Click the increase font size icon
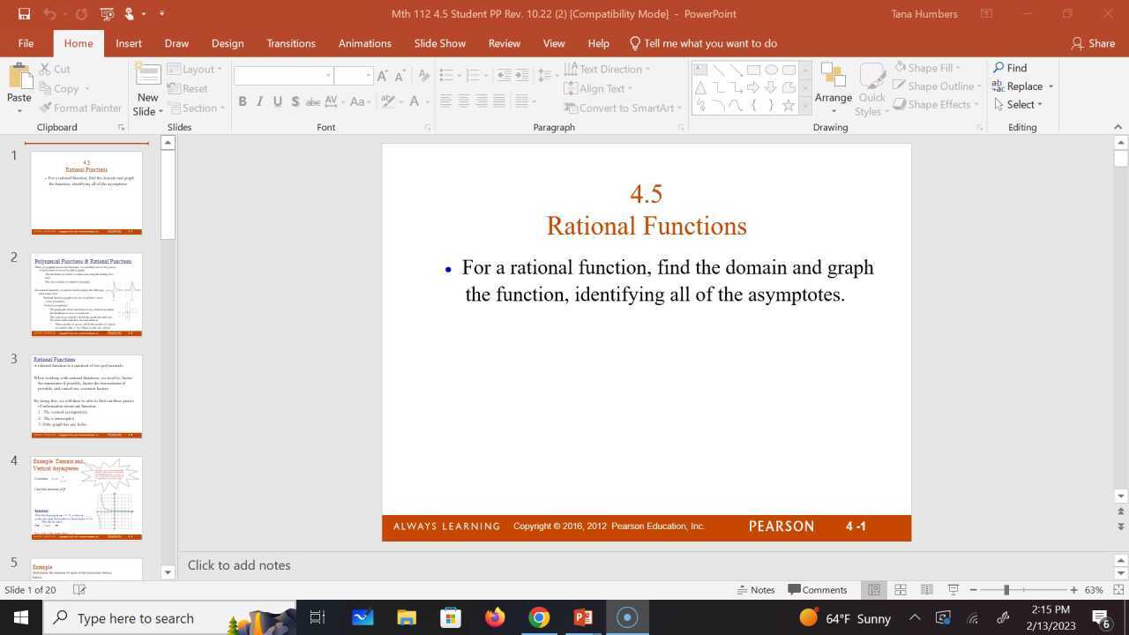This screenshot has height=635, width=1129. [x=383, y=76]
